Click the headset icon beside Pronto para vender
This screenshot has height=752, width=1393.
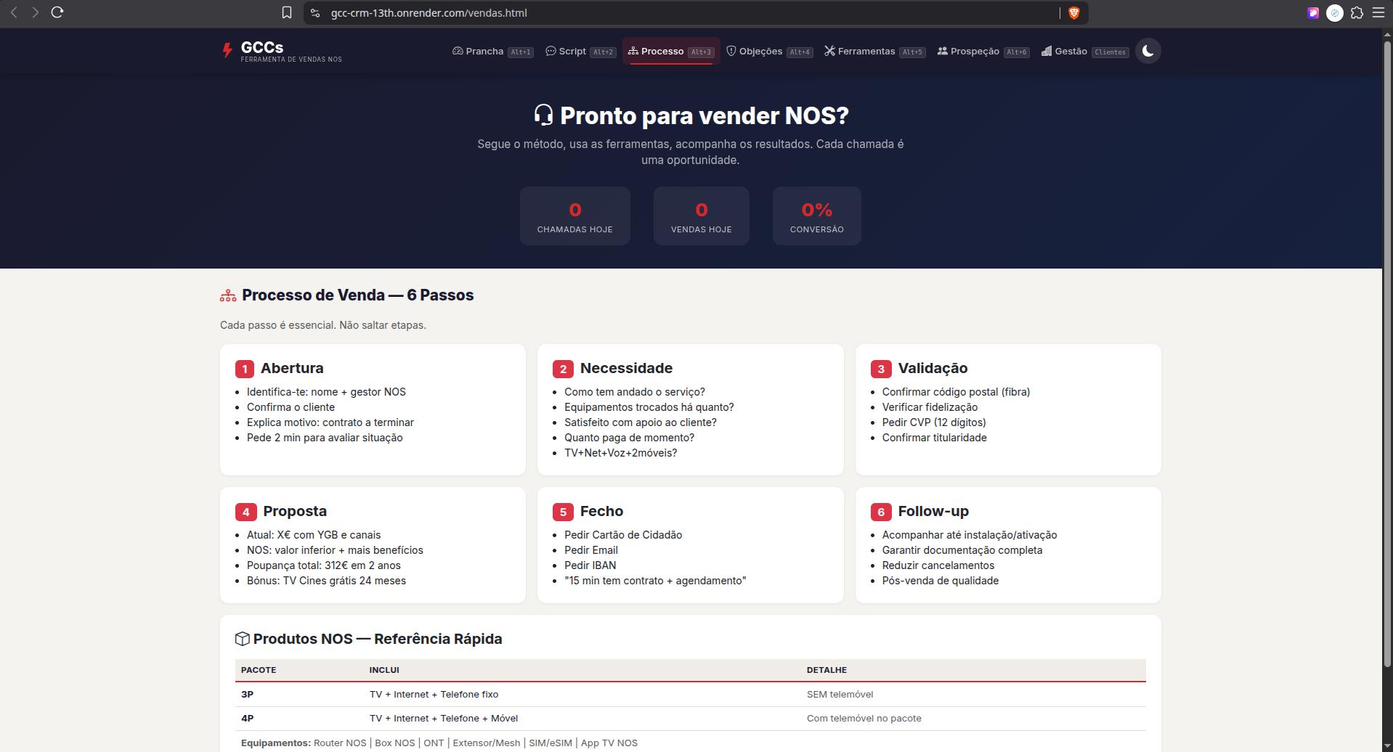[x=543, y=115]
